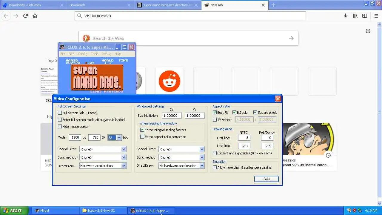Open the downloads arrow icon in toolbar

pos(345,16)
